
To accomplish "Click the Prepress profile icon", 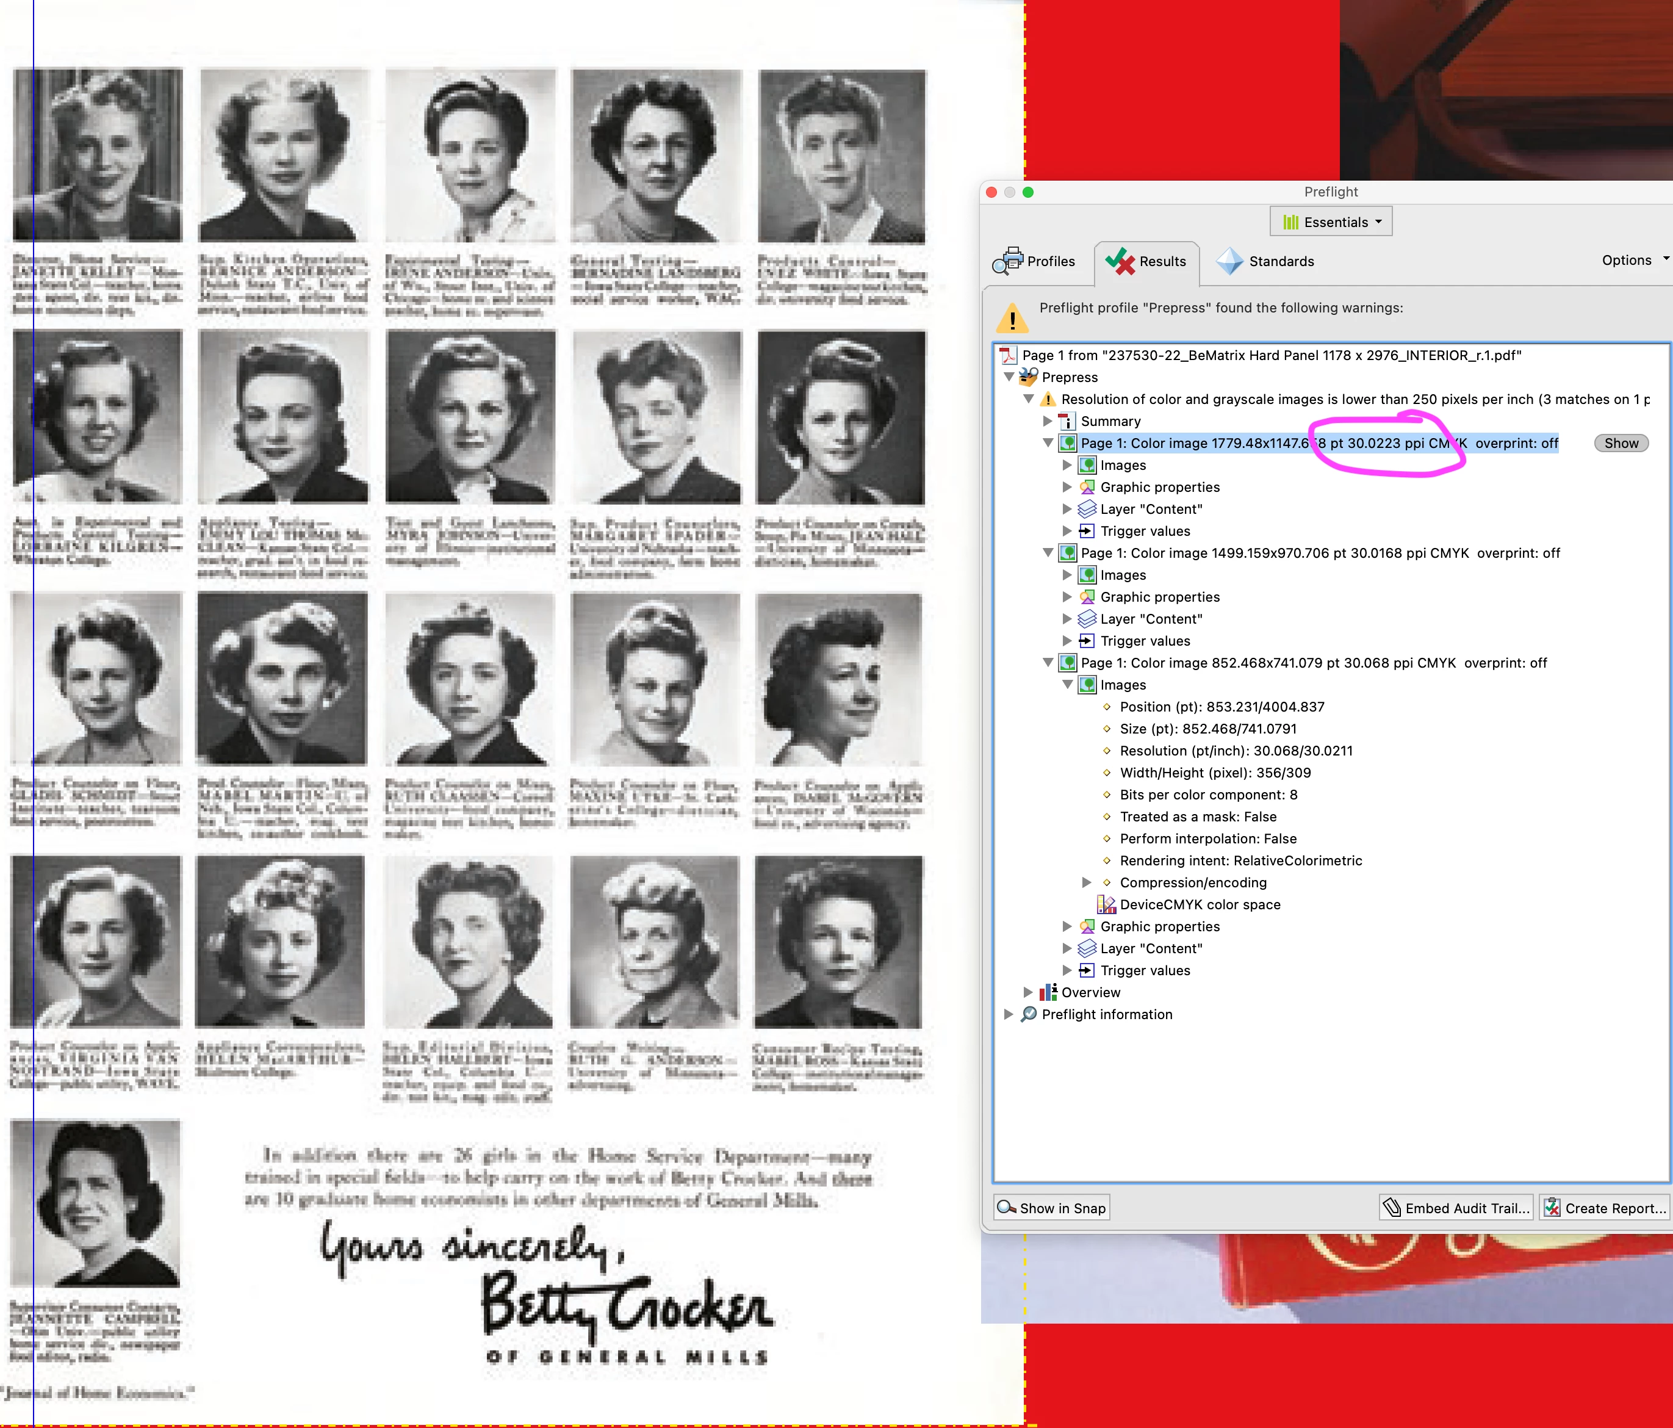I will pos(1028,377).
